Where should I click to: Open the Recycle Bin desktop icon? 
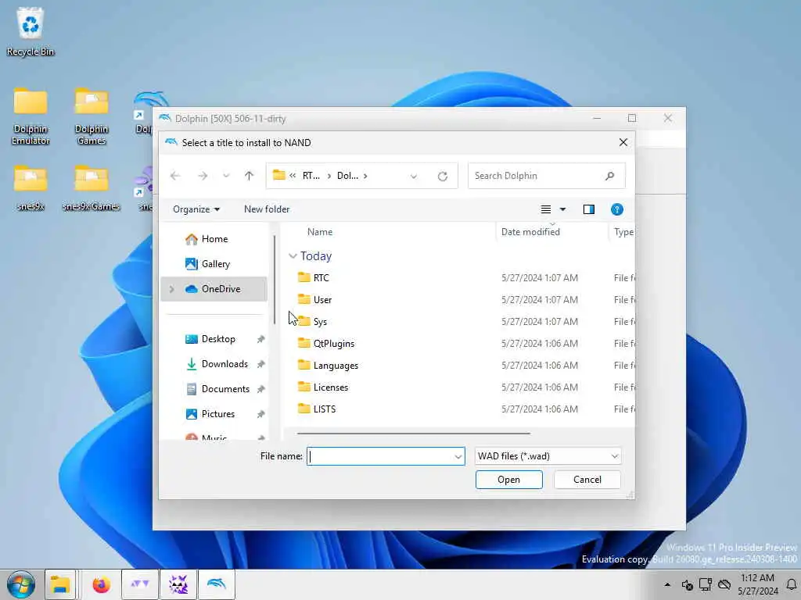point(31,31)
